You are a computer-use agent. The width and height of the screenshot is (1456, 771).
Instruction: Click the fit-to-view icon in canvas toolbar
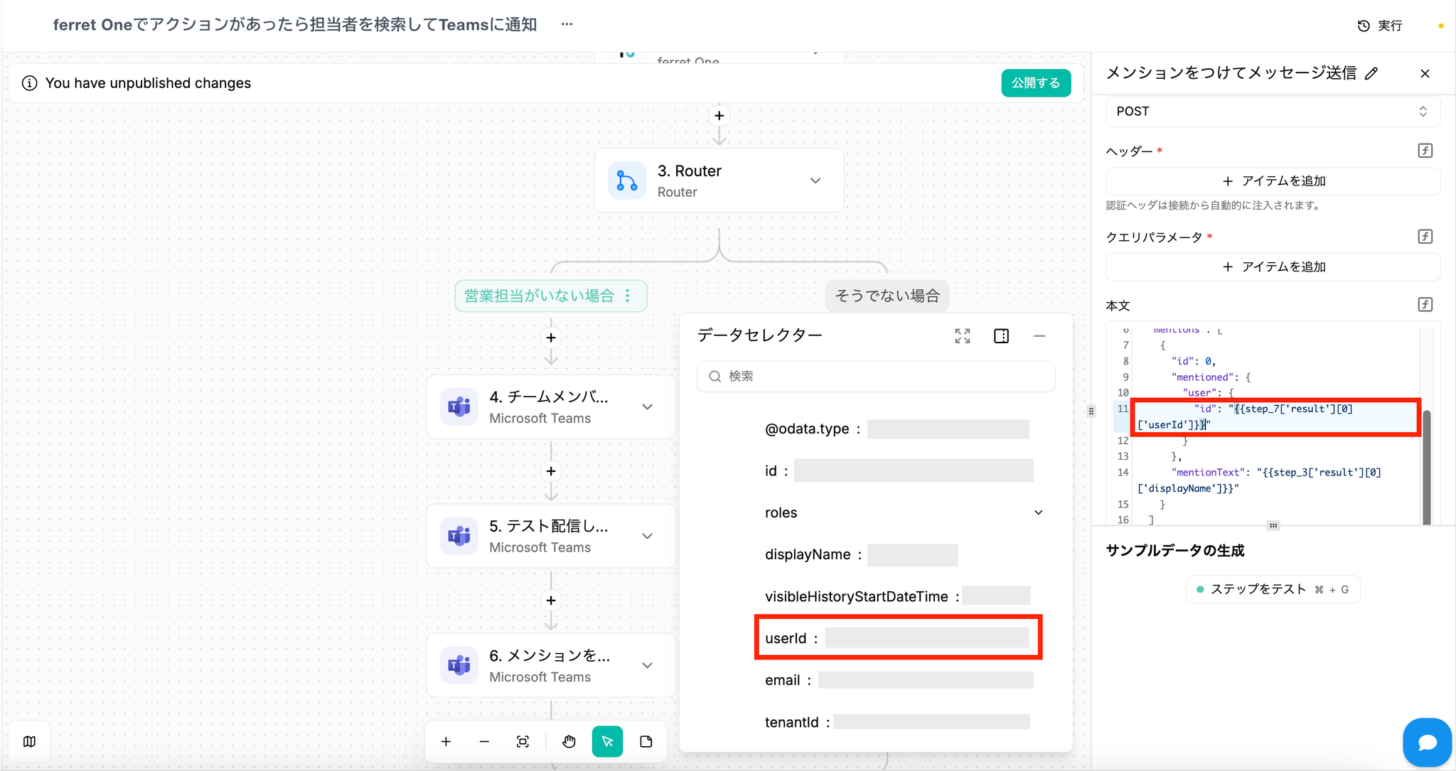(523, 742)
